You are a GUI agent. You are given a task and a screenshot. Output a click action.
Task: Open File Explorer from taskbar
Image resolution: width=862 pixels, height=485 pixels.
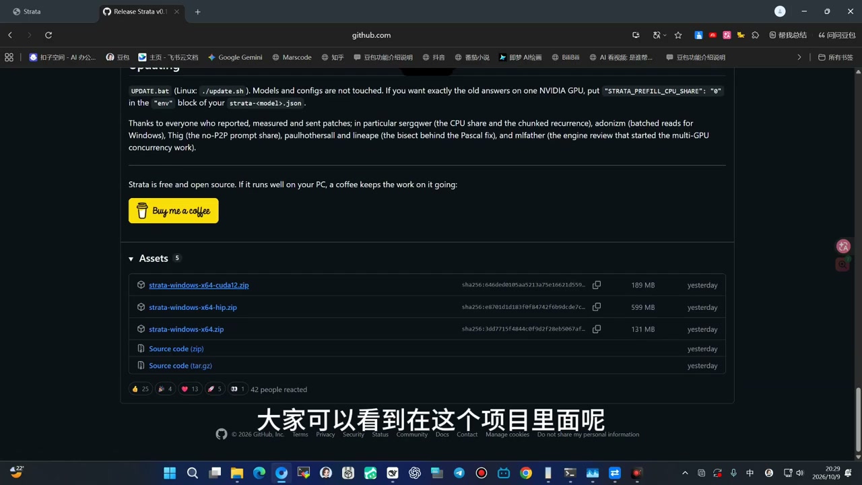pos(237,473)
